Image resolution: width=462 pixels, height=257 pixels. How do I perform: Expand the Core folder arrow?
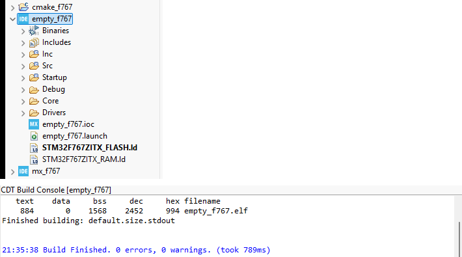pyautogui.click(x=23, y=101)
